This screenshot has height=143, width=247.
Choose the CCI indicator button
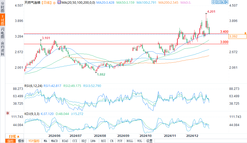point(75,141)
